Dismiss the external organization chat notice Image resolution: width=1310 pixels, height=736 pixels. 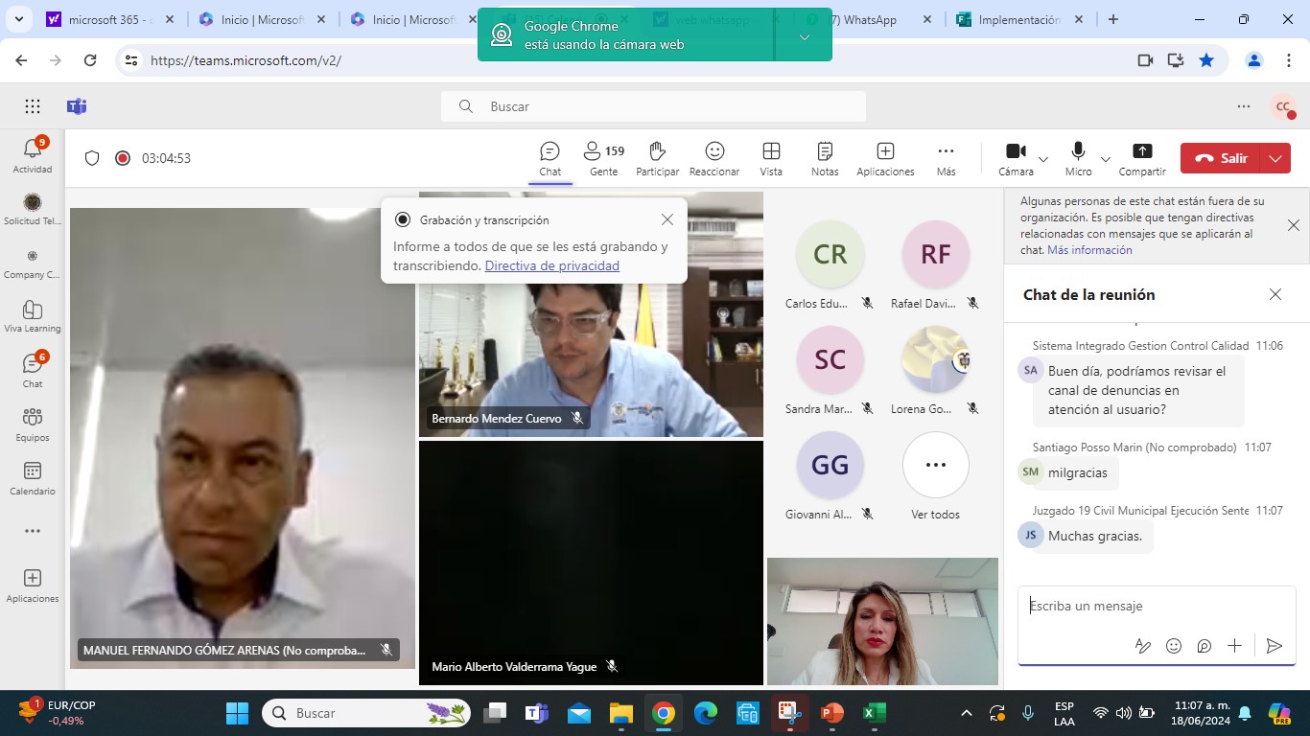tap(1293, 225)
